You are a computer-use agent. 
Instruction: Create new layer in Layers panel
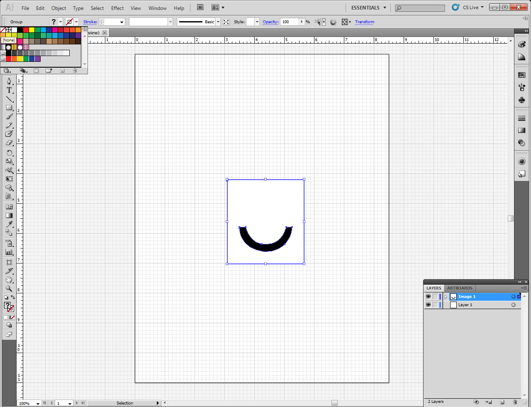(502, 402)
